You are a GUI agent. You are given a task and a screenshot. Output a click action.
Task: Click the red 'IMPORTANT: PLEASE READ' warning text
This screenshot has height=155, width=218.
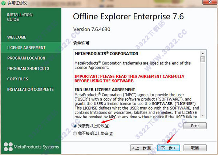(129, 79)
